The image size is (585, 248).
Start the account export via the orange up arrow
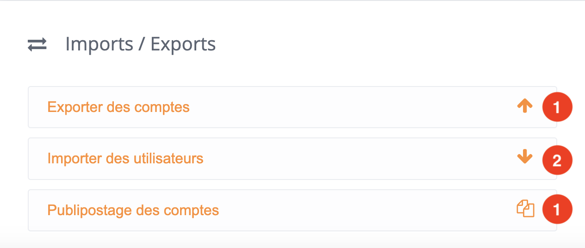tap(525, 106)
